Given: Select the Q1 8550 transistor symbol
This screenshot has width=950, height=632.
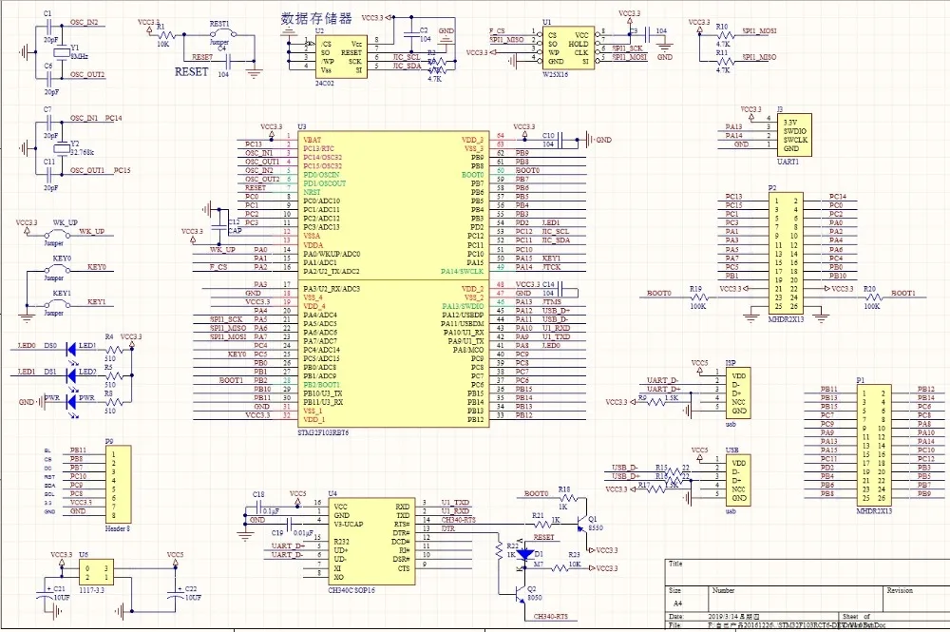Looking at the screenshot, I should [584, 523].
